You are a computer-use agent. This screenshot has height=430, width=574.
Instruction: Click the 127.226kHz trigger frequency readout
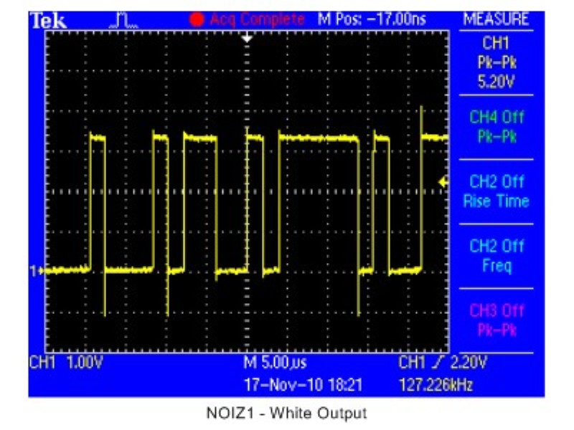coord(436,385)
